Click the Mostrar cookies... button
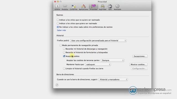The height and width of the screenshot is (99, 177). tap(138, 64)
